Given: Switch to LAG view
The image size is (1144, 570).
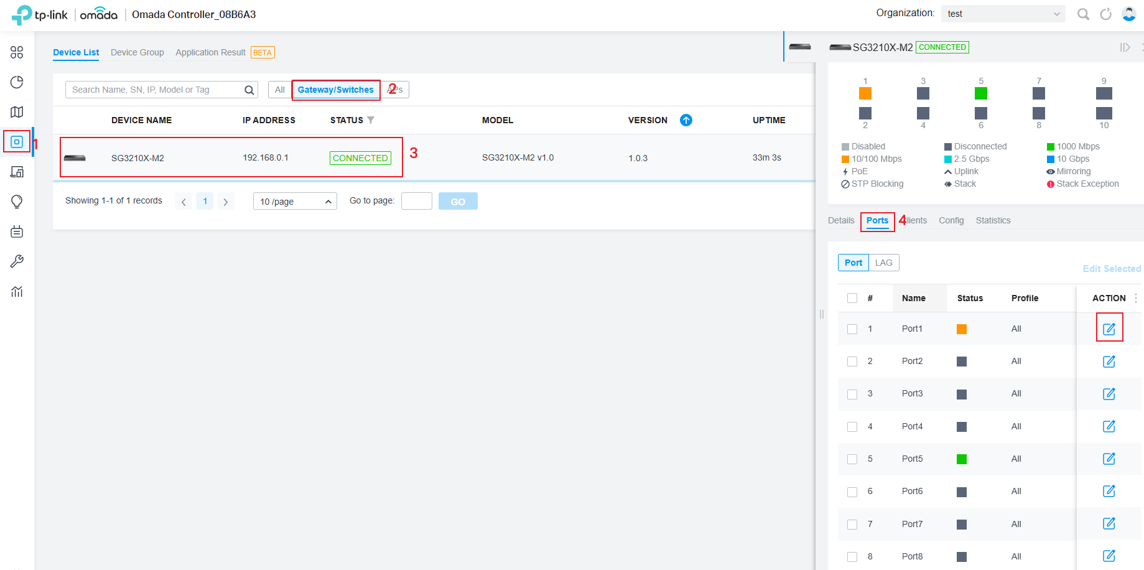Looking at the screenshot, I should [x=883, y=263].
